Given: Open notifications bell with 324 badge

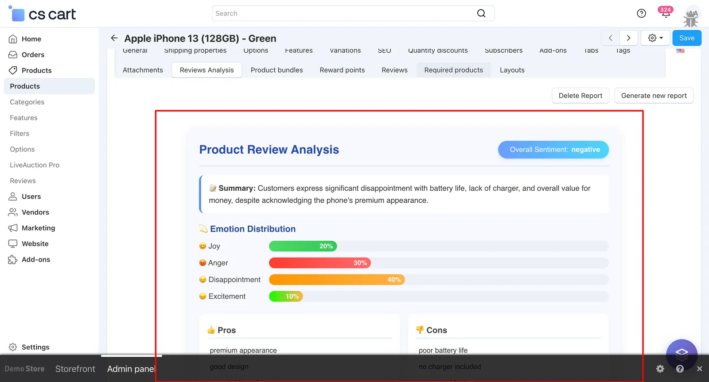Looking at the screenshot, I should point(666,12).
